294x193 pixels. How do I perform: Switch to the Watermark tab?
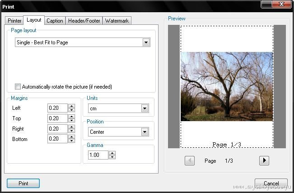(117, 21)
